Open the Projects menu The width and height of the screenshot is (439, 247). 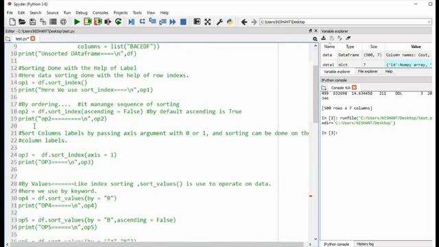pyautogui.click(x=121, y=12)
